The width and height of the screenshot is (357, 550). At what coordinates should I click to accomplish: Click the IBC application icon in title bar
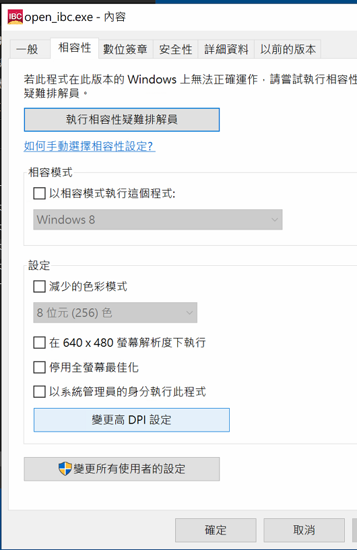[x=15, y=17]
